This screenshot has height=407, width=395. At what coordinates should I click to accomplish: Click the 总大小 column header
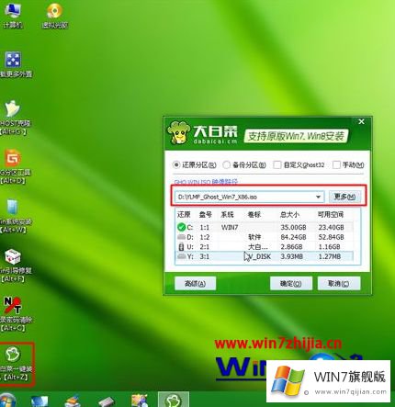[x=289, y=214]
